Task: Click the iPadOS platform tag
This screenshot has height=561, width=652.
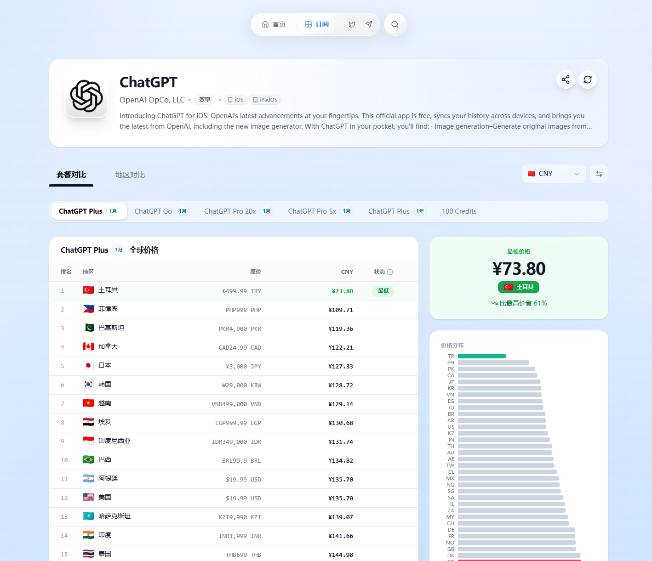Action: [265, 100]
